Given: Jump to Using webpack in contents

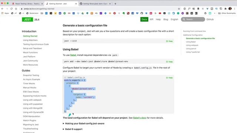Looking at the screenshot, I should click(192, 45).
